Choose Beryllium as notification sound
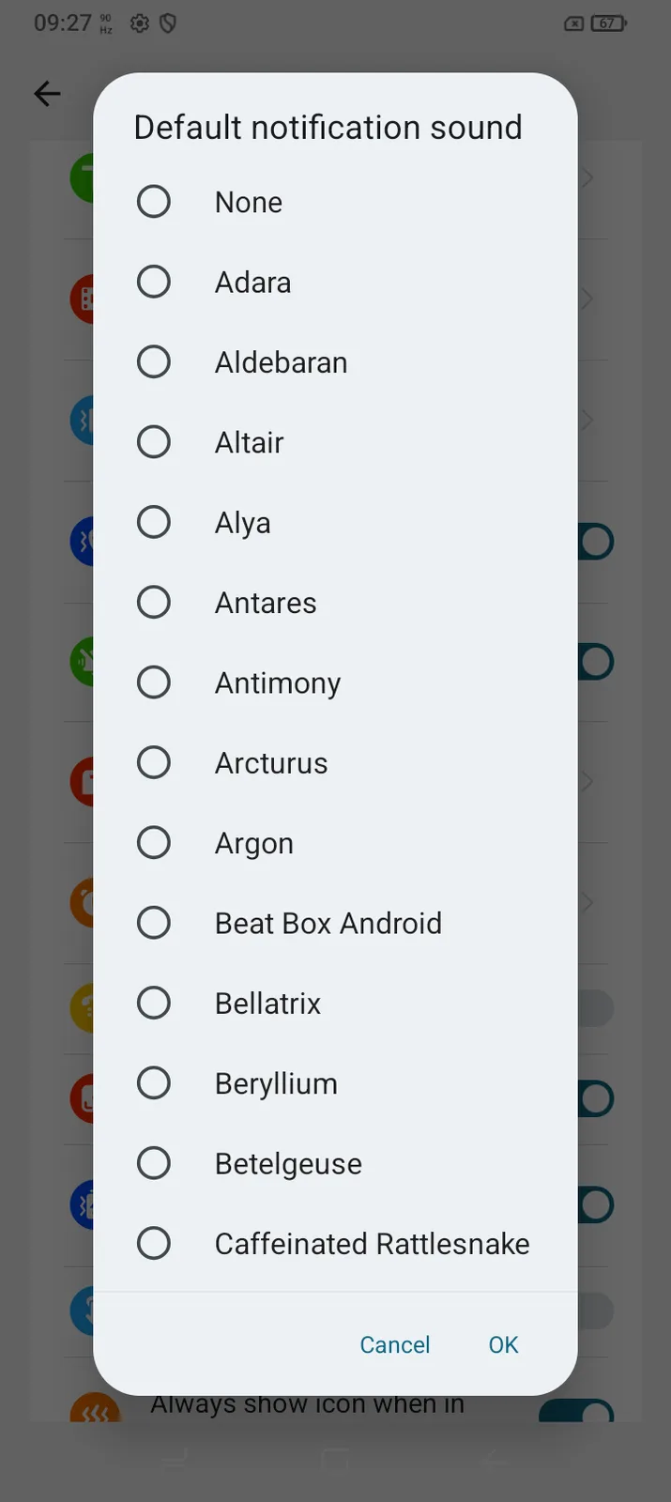Viewport: 671px width, 1502px height. pos(154,1083)
